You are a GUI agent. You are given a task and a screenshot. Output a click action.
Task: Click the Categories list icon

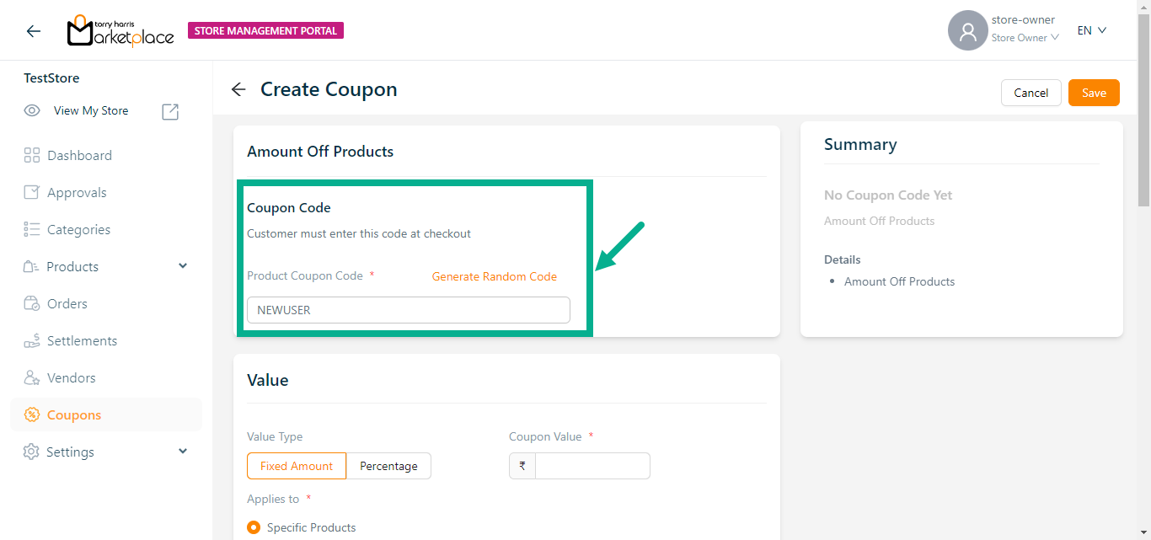point(32,229)
